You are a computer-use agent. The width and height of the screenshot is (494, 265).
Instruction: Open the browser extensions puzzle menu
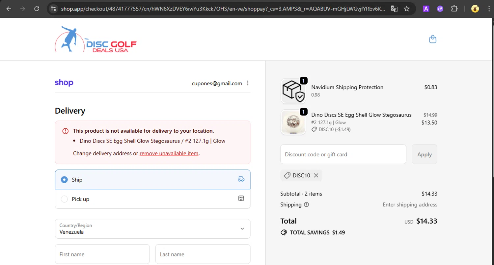(454, 9)
